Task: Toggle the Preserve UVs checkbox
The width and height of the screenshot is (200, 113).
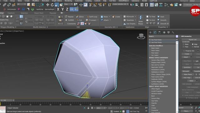Action: click(184, 51)
